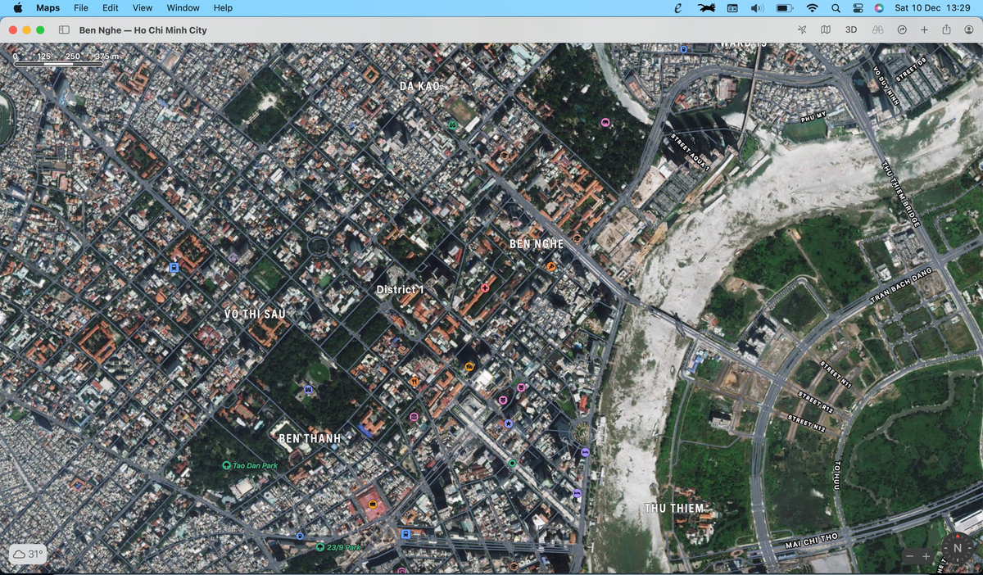The width and height of the screenshot is (983, 575).
Task: Open the Window menu
Action: (183, 7)
